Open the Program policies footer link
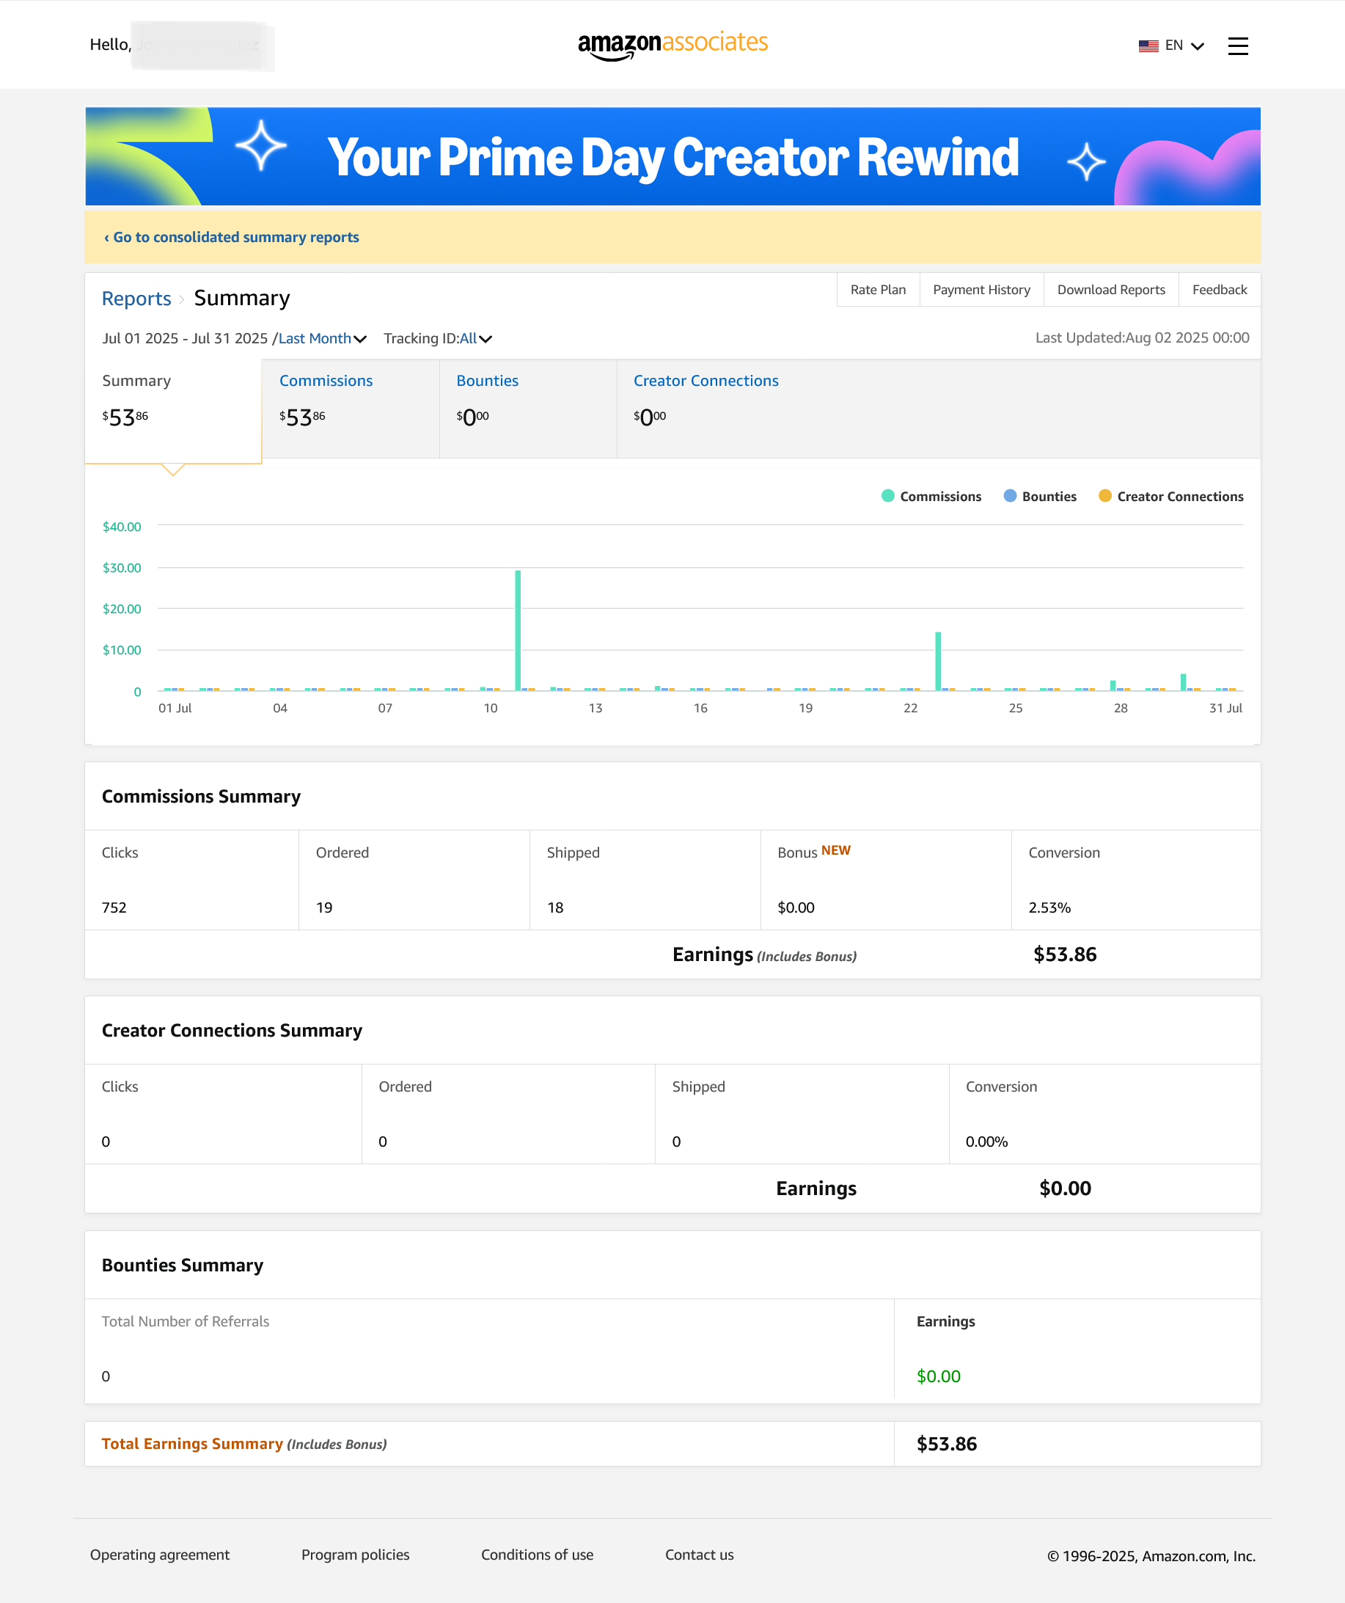The image size is (1345, 1603). pyautogui.click(x=356, y=1555)
